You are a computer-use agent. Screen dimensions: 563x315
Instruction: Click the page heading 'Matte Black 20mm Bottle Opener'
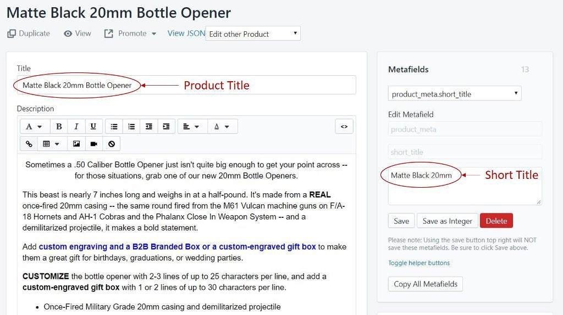point(119,13)
